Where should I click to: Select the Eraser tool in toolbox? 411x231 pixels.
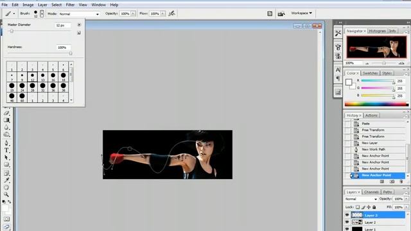coord(6,113)
